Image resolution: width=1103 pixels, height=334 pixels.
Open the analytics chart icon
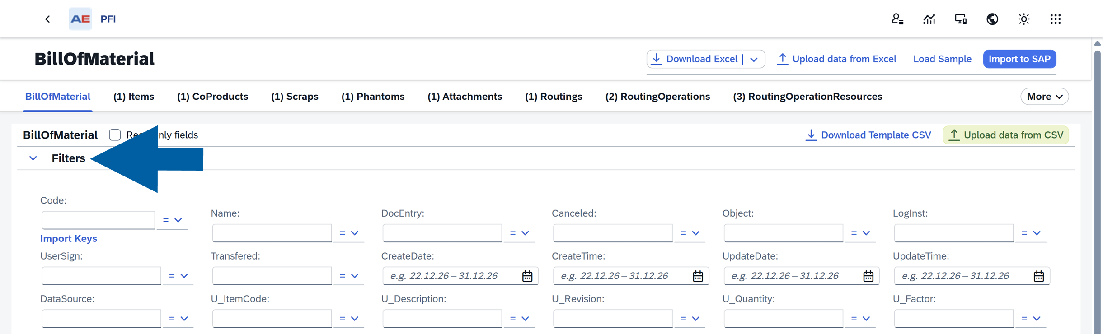929,19
